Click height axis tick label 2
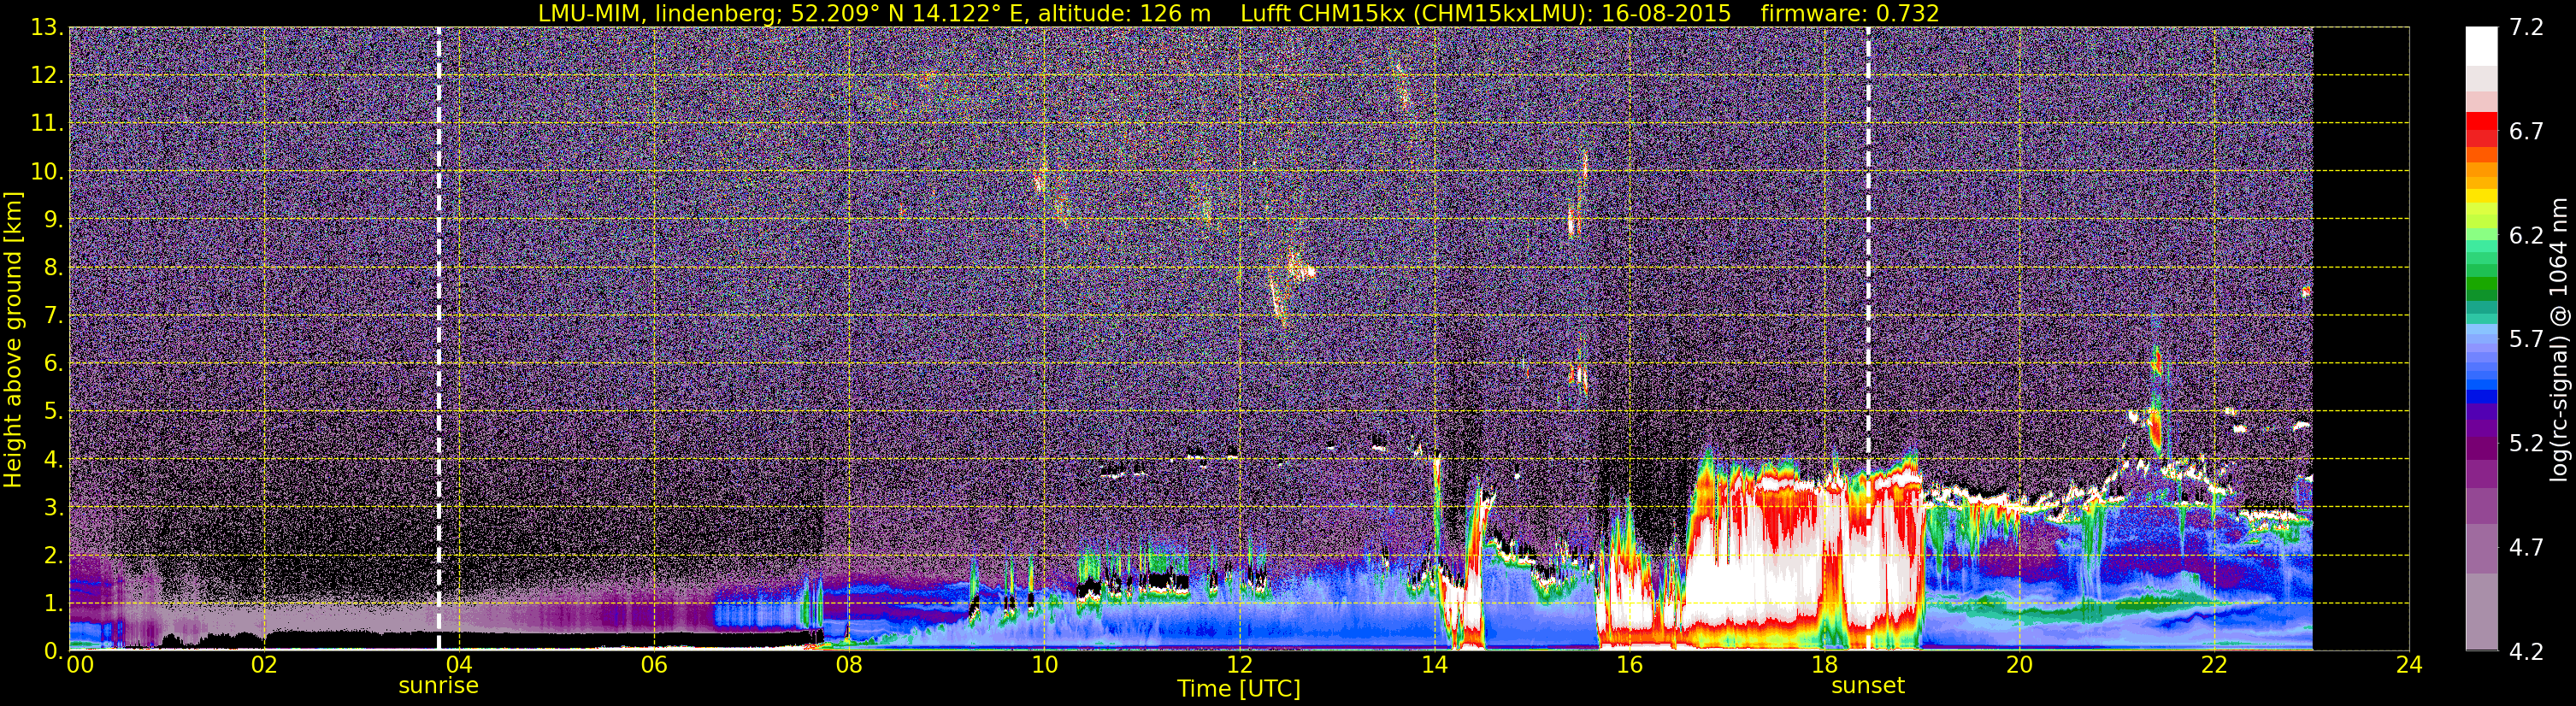The height and width of the screenshot is (706, 2576). click(x=54, y=556)
